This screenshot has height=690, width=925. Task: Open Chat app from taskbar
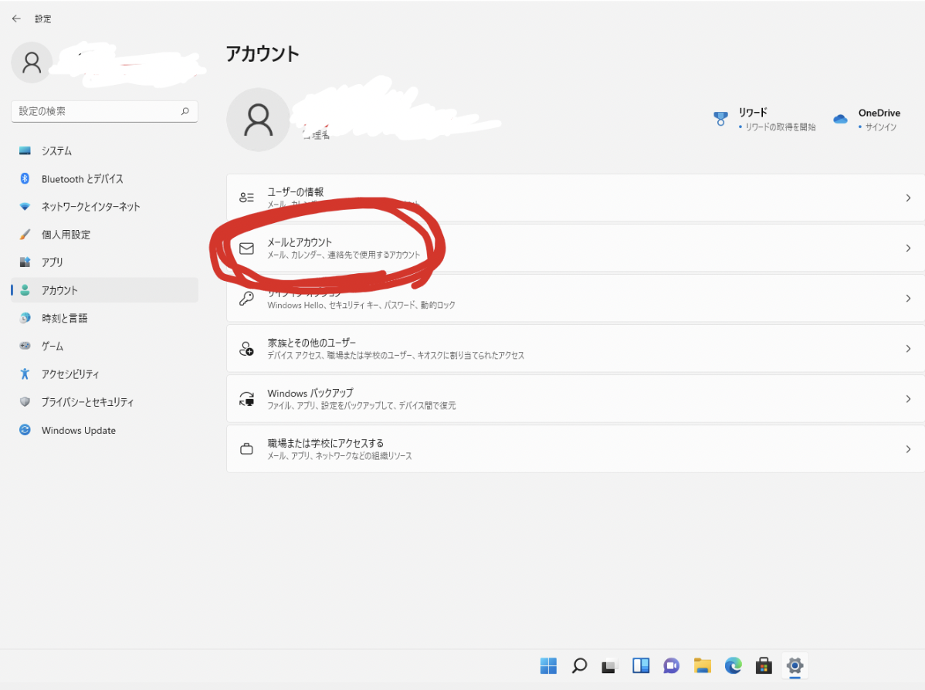pos(671,666)
